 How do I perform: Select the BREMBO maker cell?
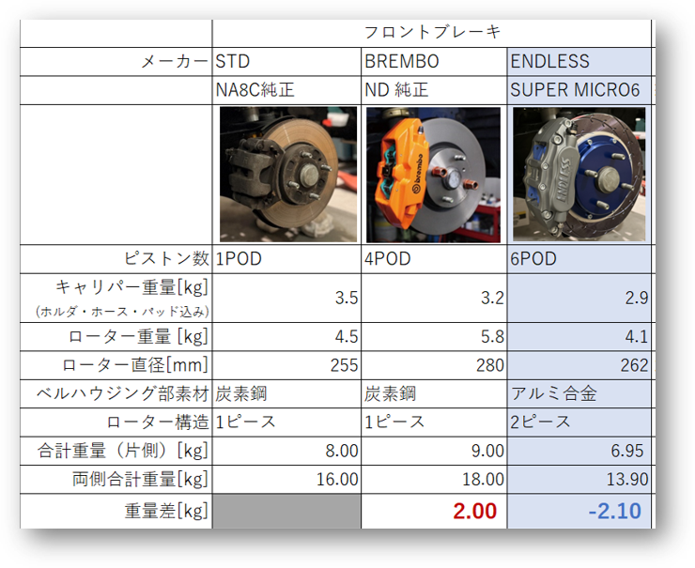point(434,62)
